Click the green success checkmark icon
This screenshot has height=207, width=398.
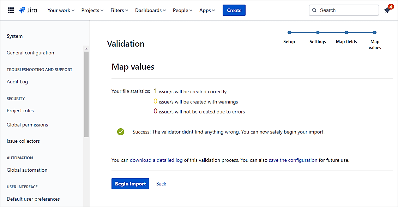tap(121, 132)
